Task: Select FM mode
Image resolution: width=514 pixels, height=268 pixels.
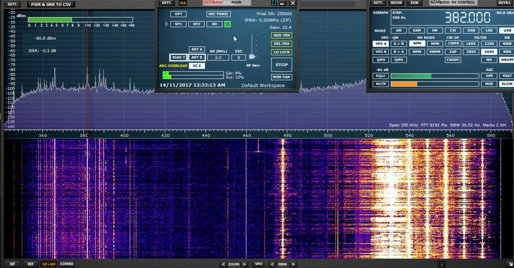Action: coord(435,31)
